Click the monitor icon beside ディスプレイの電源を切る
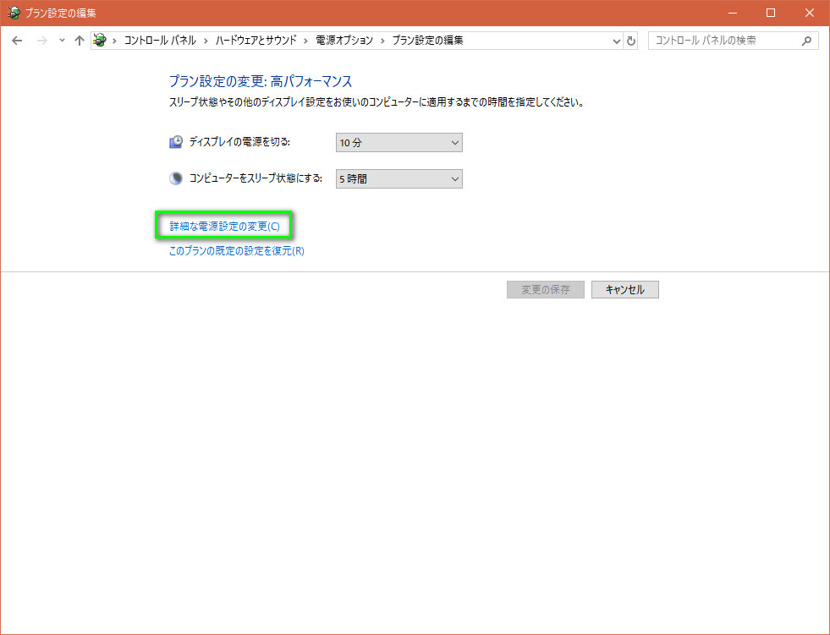Image resolution: width=830 pixels, height=635 pixels. (176, 142)
